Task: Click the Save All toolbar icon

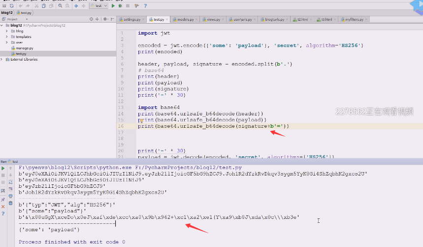Action: (x=4, y=5)
